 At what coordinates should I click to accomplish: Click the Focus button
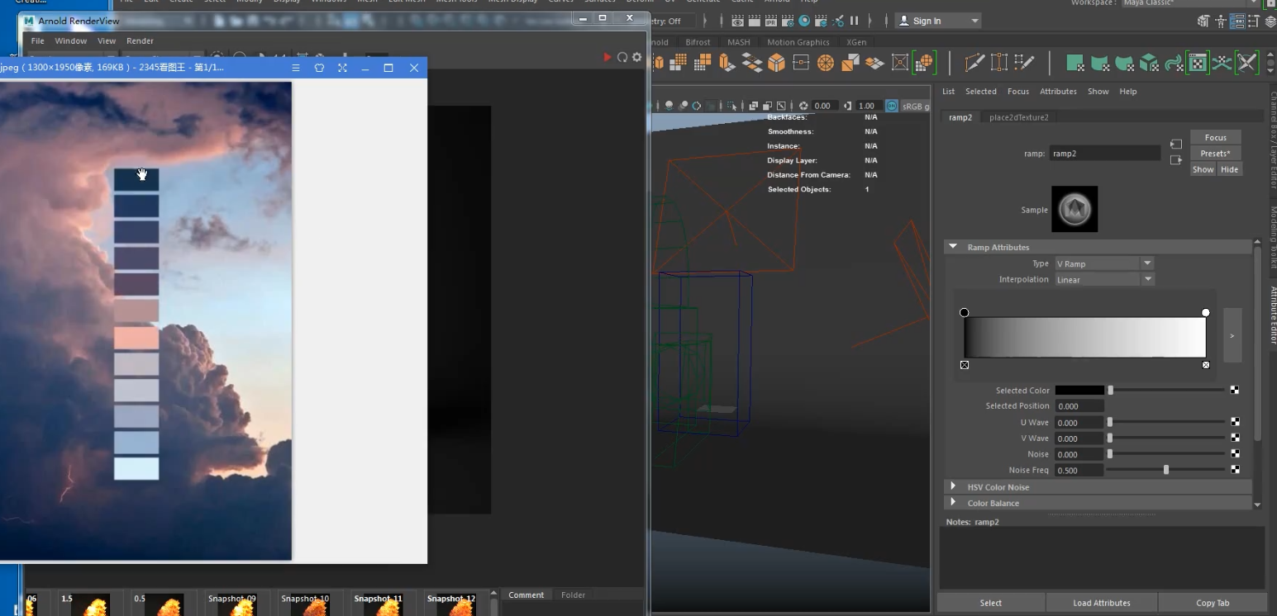tap(1216, 138)
